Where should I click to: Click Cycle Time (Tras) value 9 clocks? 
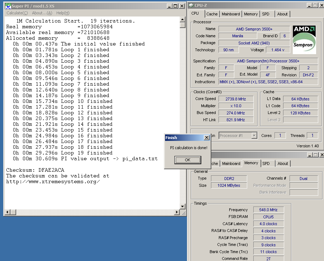268,245
